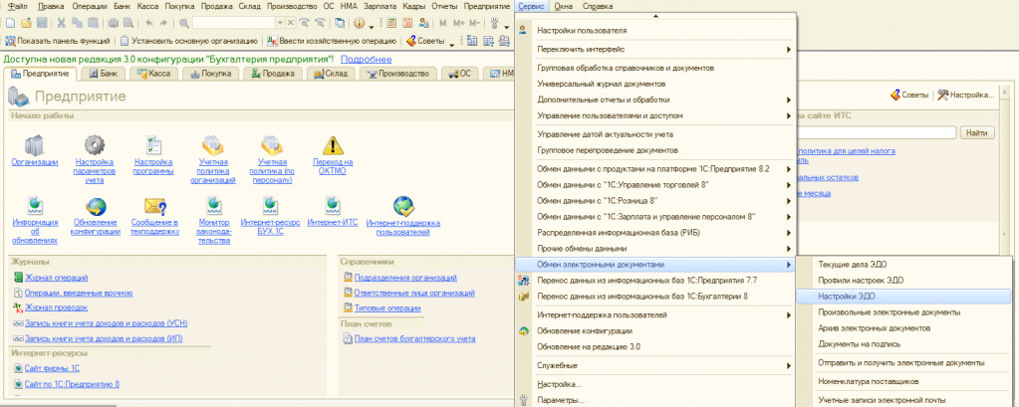
Task: Open the Интернет-ИТС icon
Action: pyautogui.click(x=332, y=206)
